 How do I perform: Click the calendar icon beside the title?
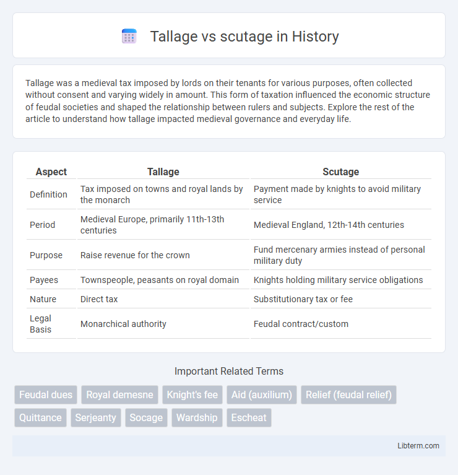click(x=129, y=36)
